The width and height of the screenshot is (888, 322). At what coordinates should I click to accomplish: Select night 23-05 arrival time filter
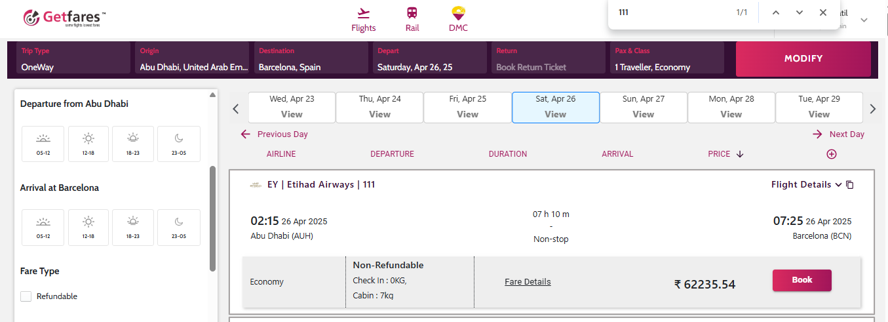[179, 228]
